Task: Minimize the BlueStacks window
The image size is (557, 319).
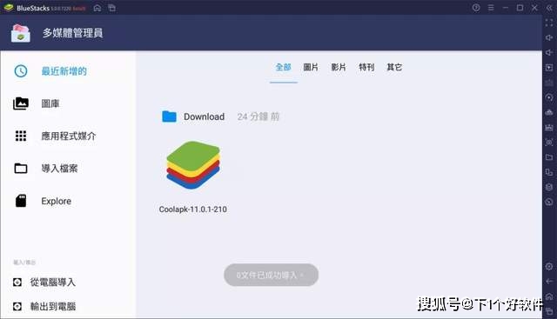Action: (x=506, y=8)
